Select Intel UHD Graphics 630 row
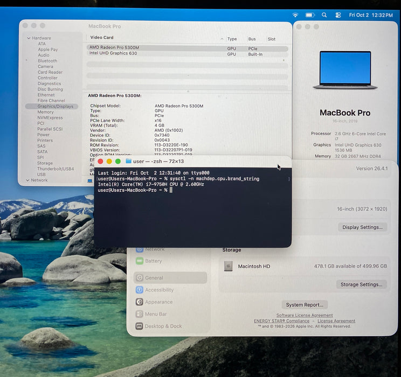 tap(188, 54)
